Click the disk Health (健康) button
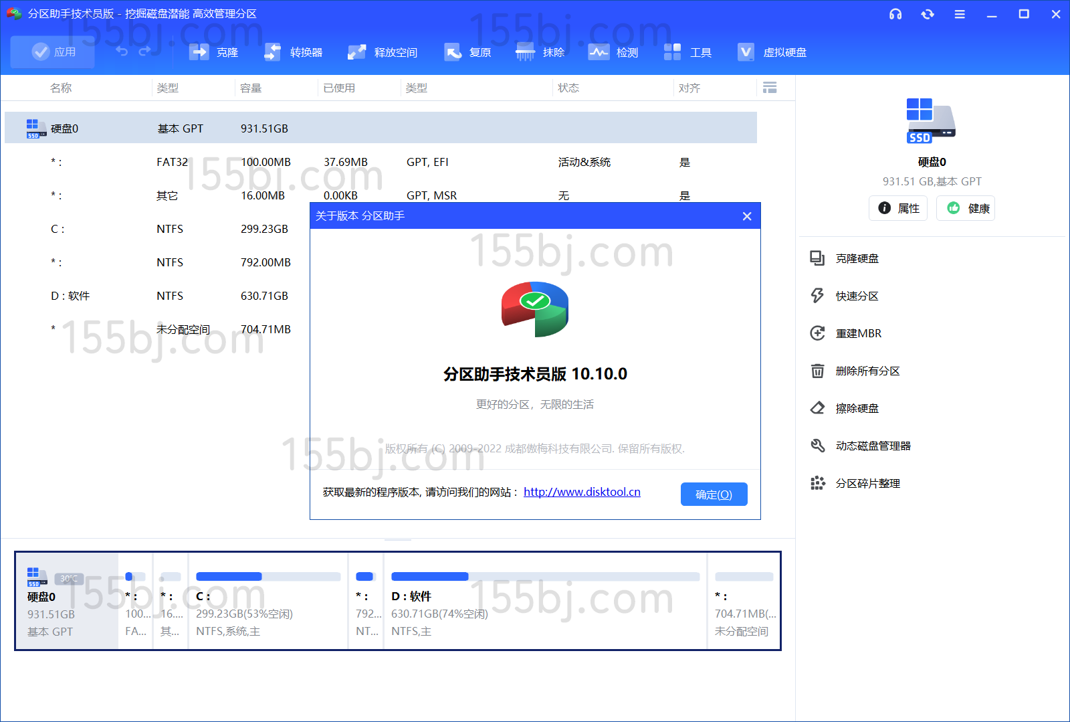 click(966, 208)
